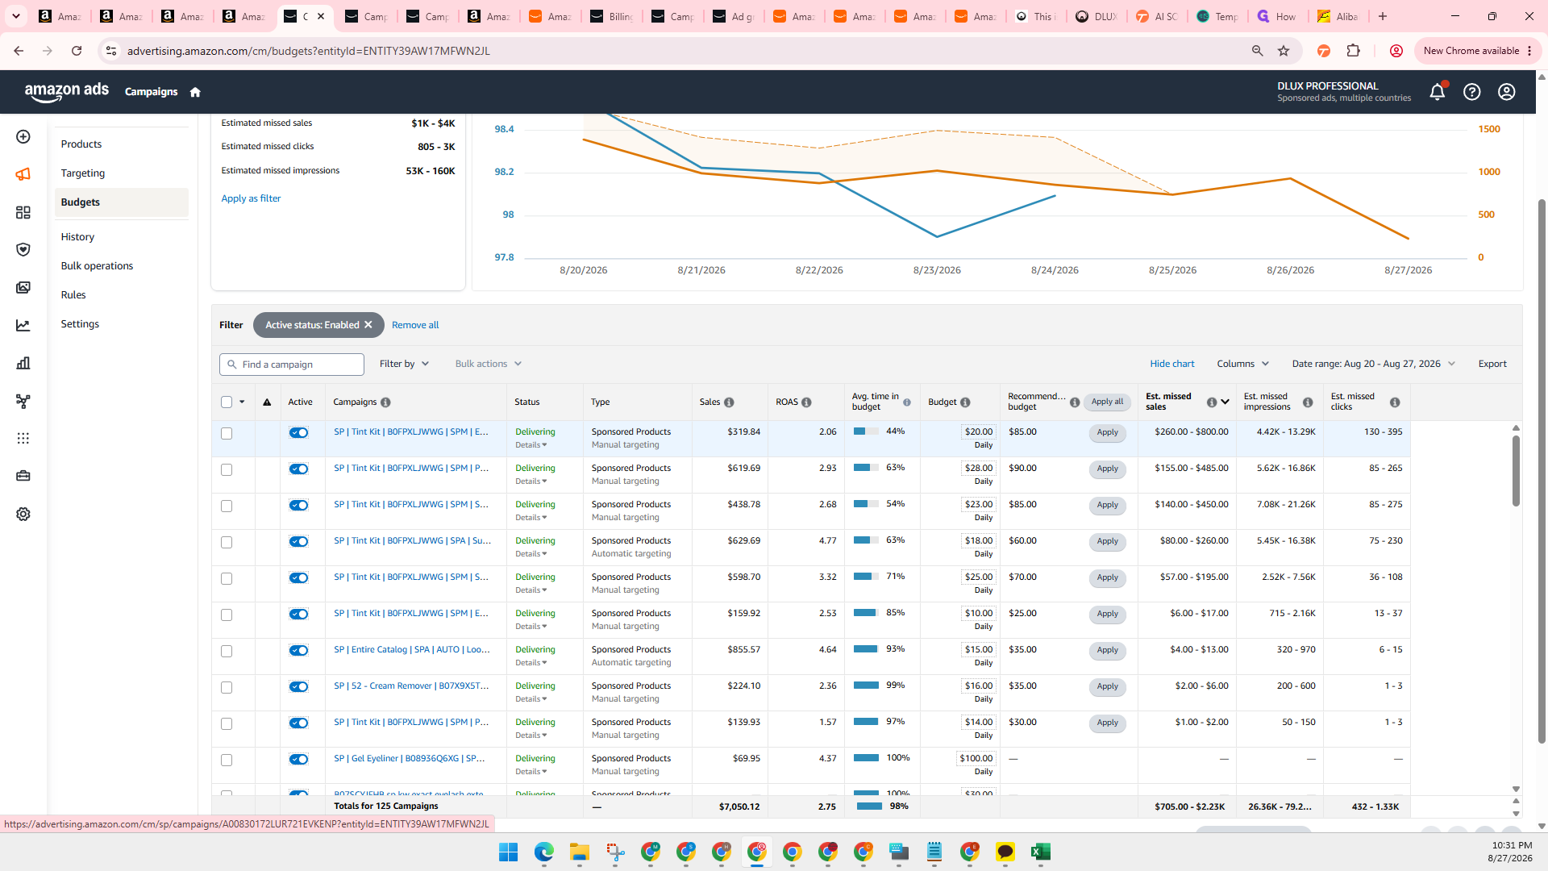Open the megaphone campaigns icon in left rail
Image resolution: width=1548 pixels, height=871 pixels.
point(23,174)
